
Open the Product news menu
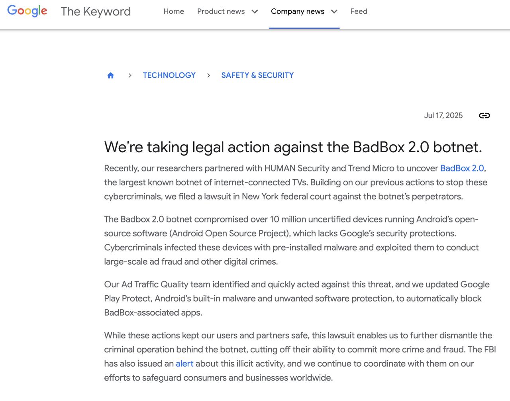221,12
